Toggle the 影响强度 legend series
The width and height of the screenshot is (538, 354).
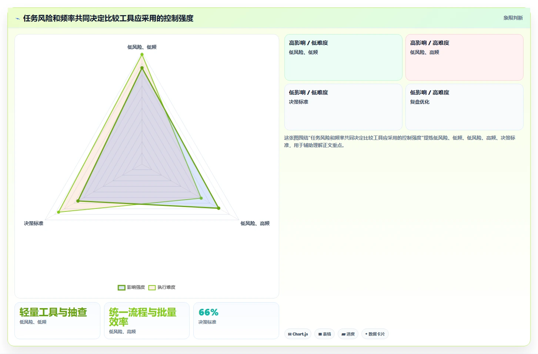131,287
